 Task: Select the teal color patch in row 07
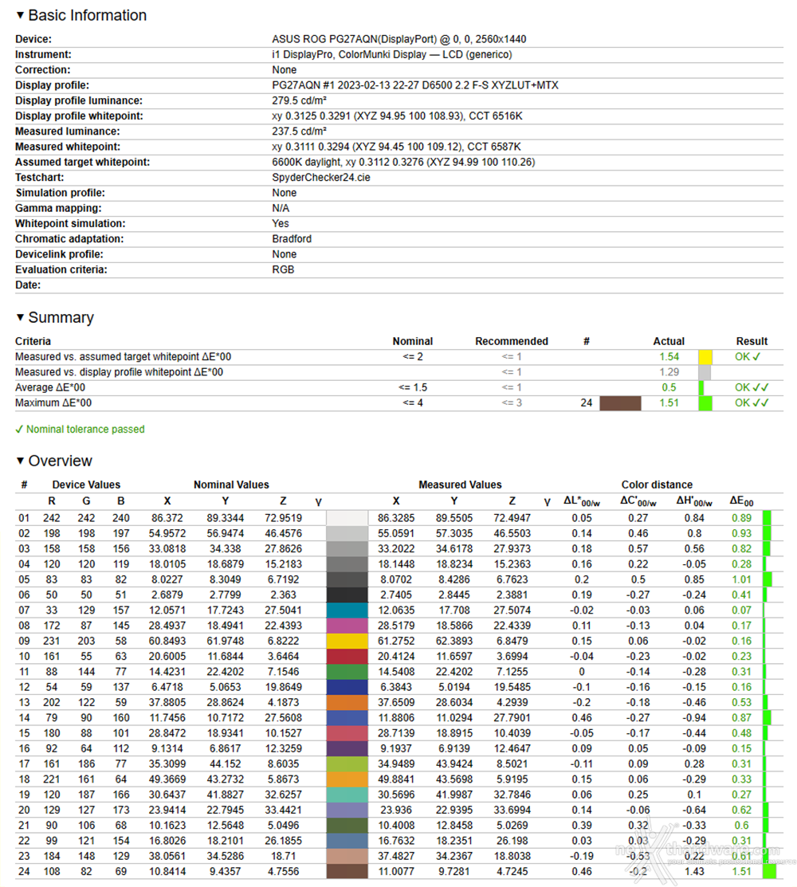(x=347, y=610)
